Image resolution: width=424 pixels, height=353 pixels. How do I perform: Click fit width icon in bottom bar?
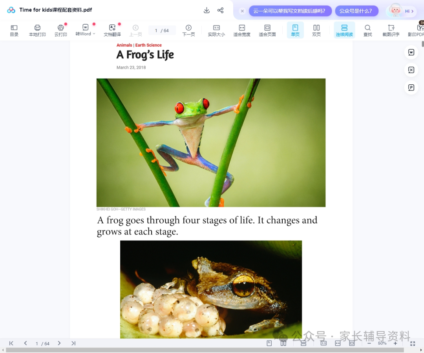338,343
